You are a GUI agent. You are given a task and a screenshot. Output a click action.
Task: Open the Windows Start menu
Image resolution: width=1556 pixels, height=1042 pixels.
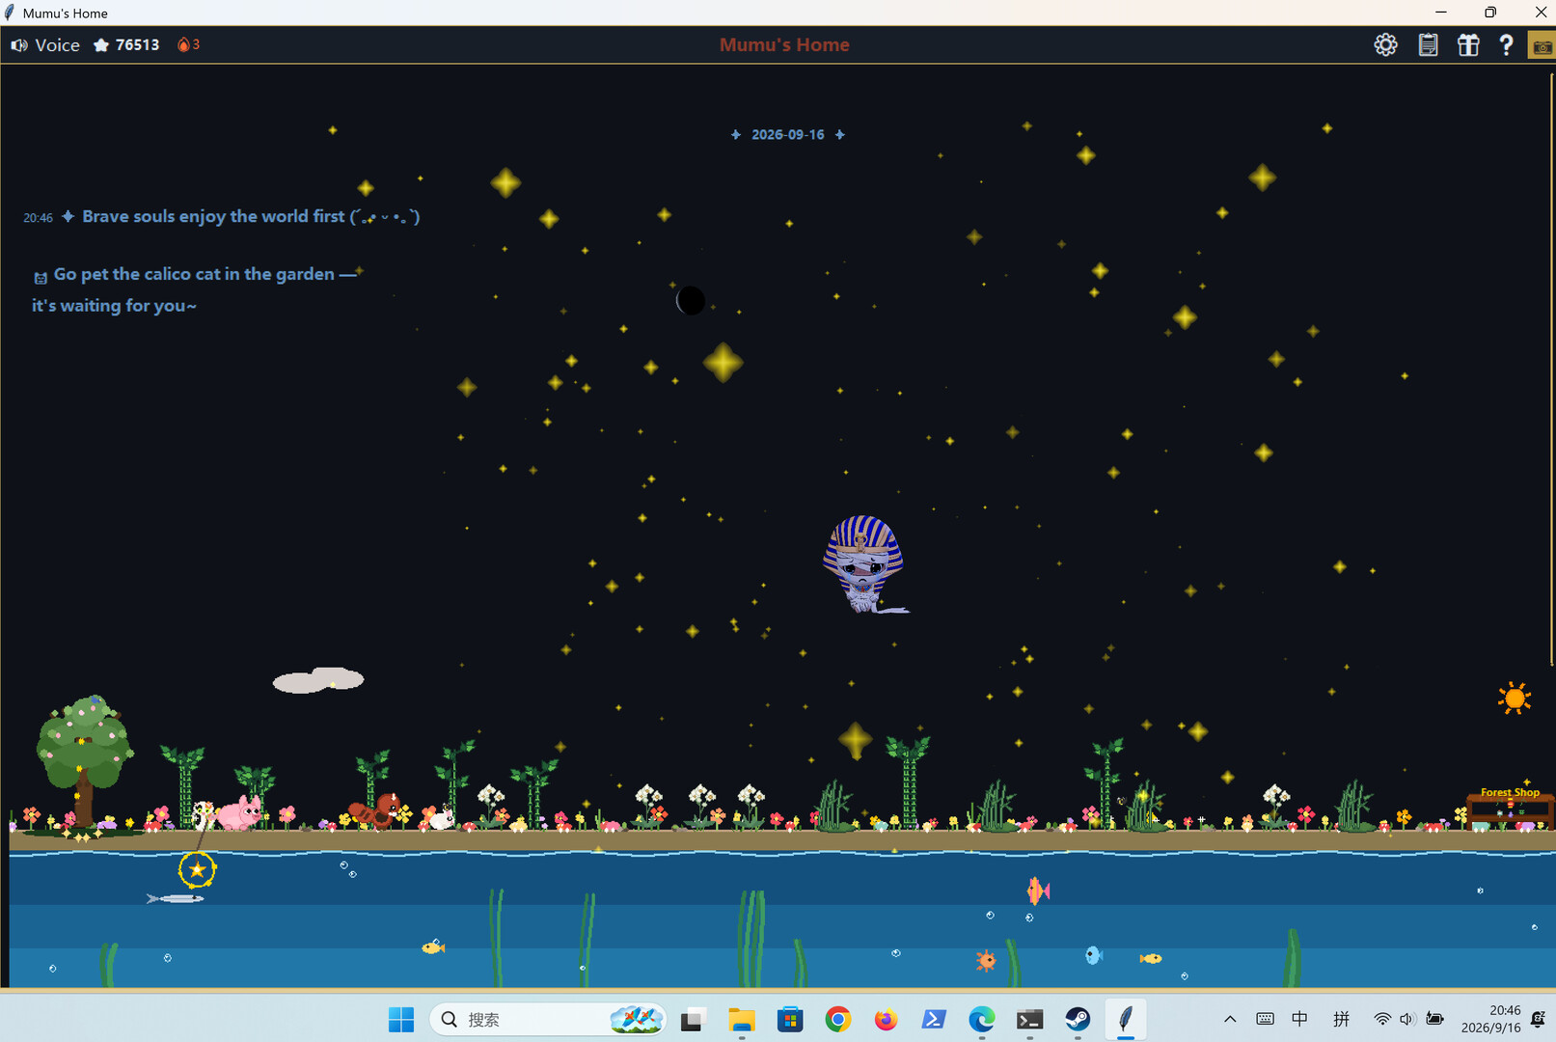coord(401,1019)
